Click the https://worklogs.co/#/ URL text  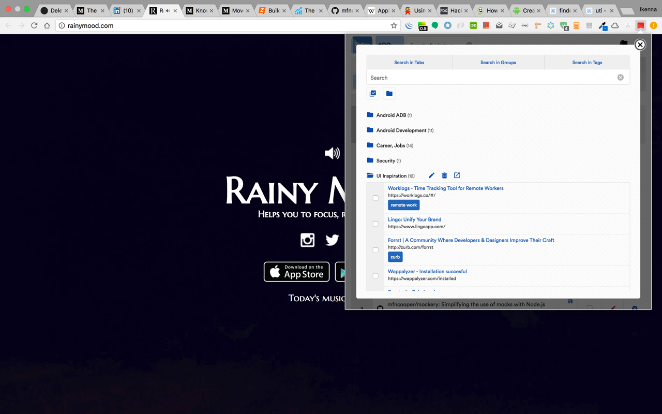(412, 196)
